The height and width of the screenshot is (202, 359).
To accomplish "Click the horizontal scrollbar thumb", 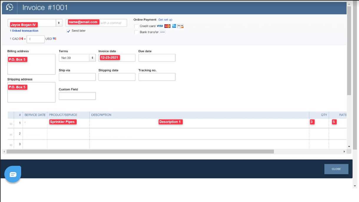I will pyautogui.click(x=140, y=151).
